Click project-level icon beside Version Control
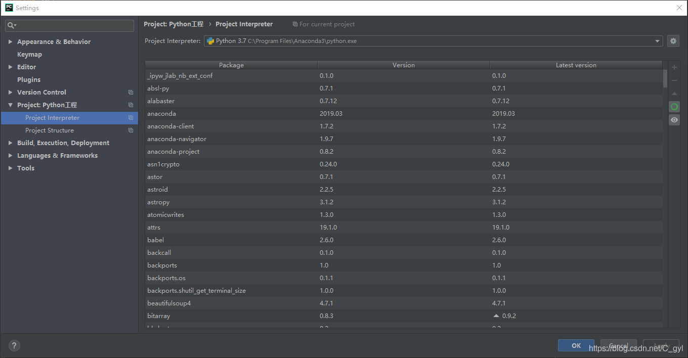Viewport: 688px width, 358px height. tap(131, 93)
